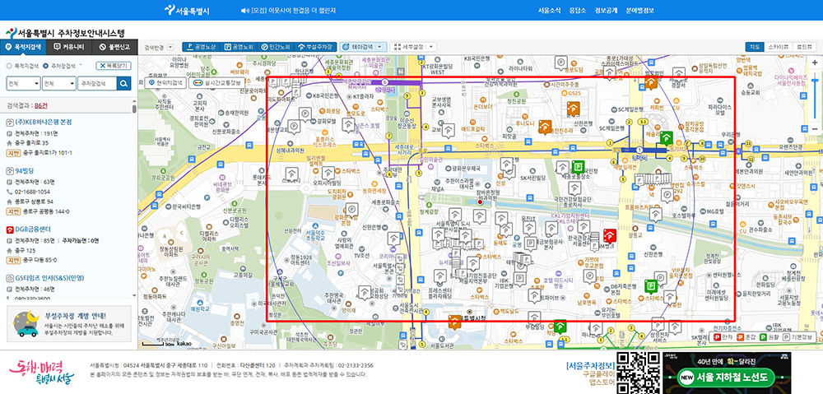Zoom out with the minus button
Viewport: 823px width, 394px height.
coord(815,128)
